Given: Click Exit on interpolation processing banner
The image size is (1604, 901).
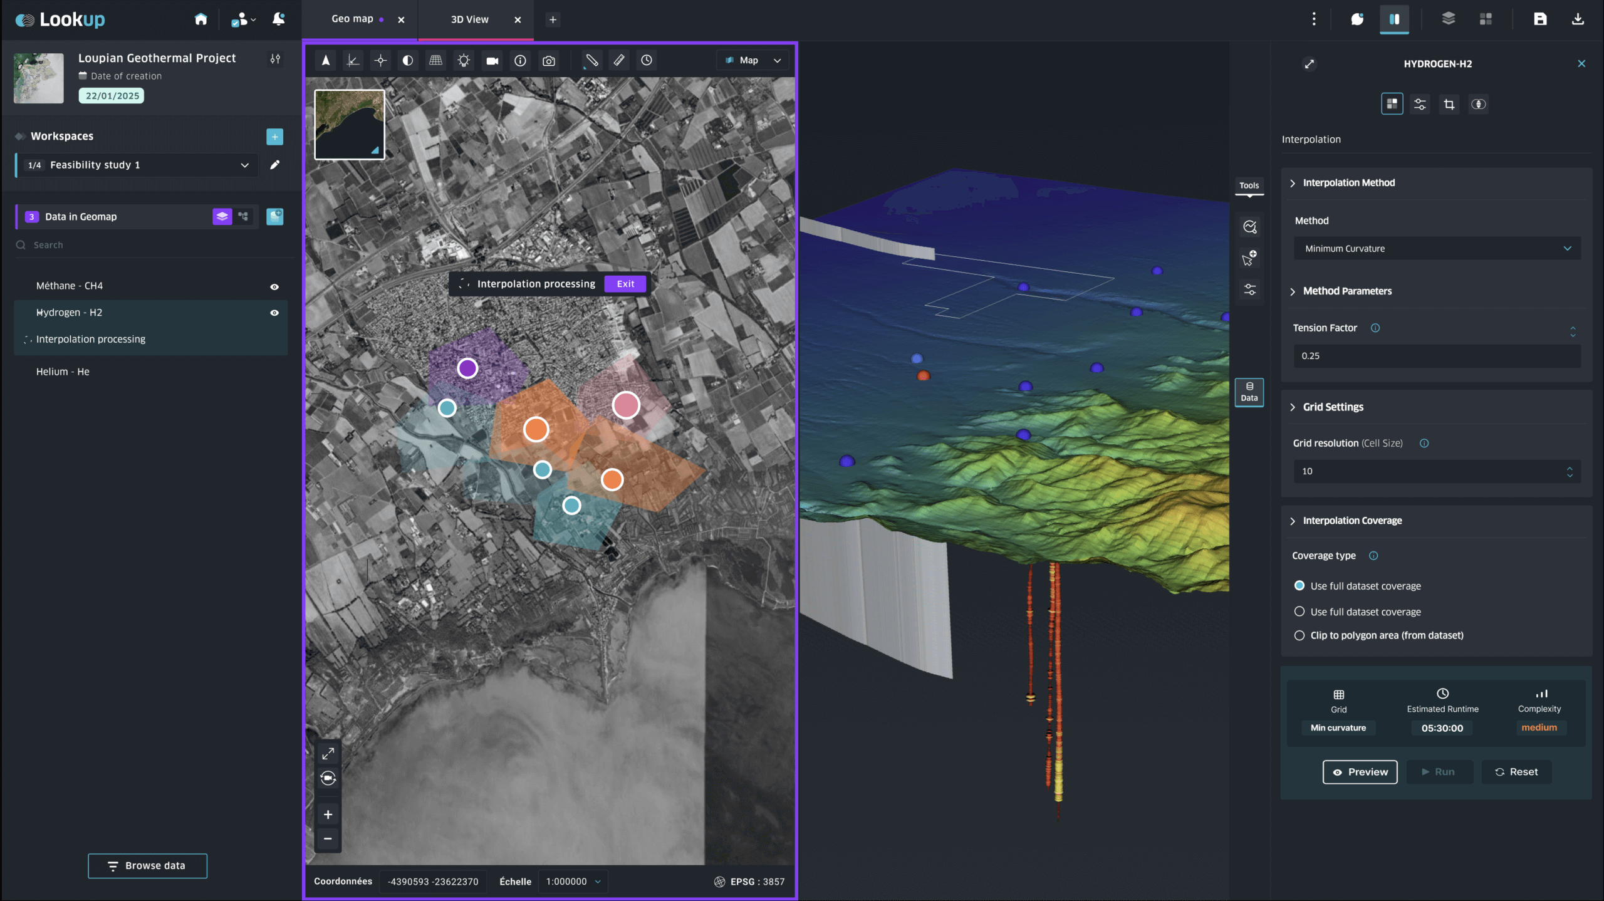Looking at the screenshot, I should click(625, 284).
